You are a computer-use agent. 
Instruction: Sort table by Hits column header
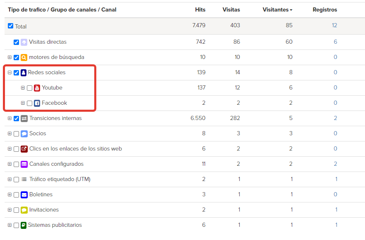coord(200,10)
